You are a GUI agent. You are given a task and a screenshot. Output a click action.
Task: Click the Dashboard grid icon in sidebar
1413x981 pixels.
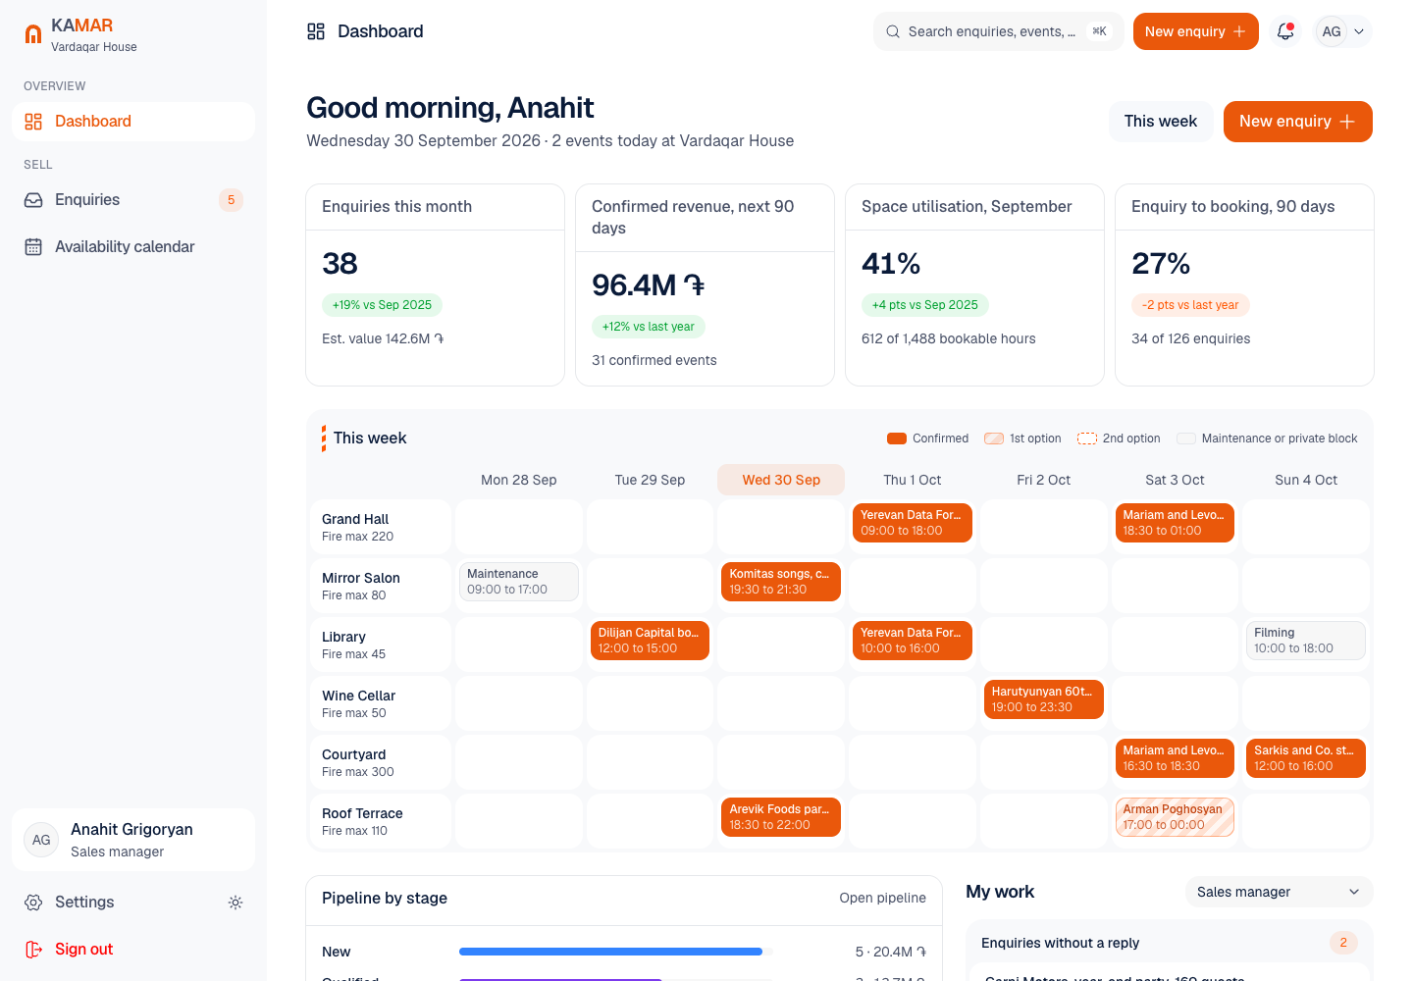tap(33, 122)
